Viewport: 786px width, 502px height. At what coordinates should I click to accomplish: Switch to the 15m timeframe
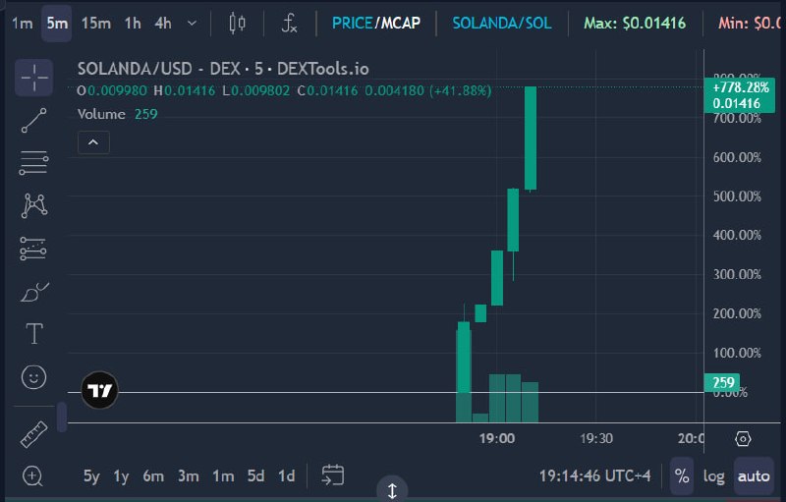tap(96, 23)
